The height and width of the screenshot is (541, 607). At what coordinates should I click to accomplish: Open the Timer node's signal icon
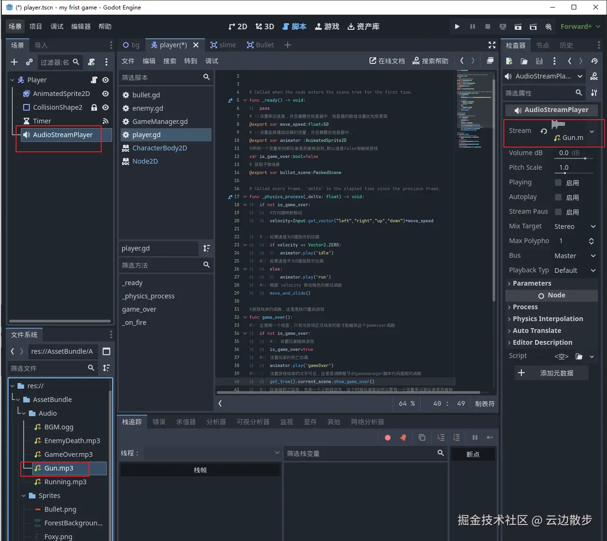click(x=106, y=121)
